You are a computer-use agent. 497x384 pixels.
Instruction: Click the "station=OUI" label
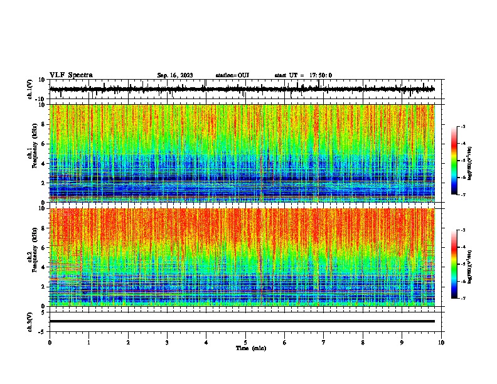click(x=232, y=75)
